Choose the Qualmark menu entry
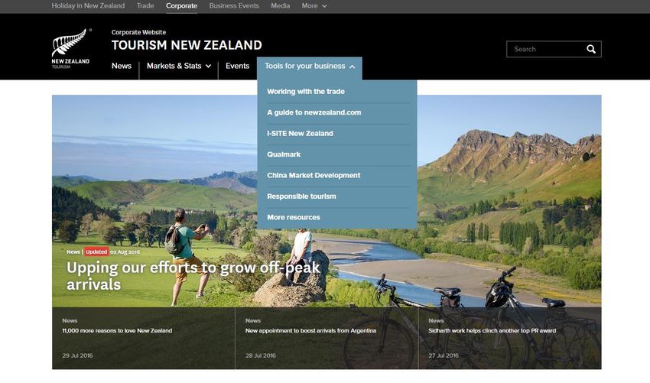The width and height of the screenshot is (650, 383). point(284,154)
